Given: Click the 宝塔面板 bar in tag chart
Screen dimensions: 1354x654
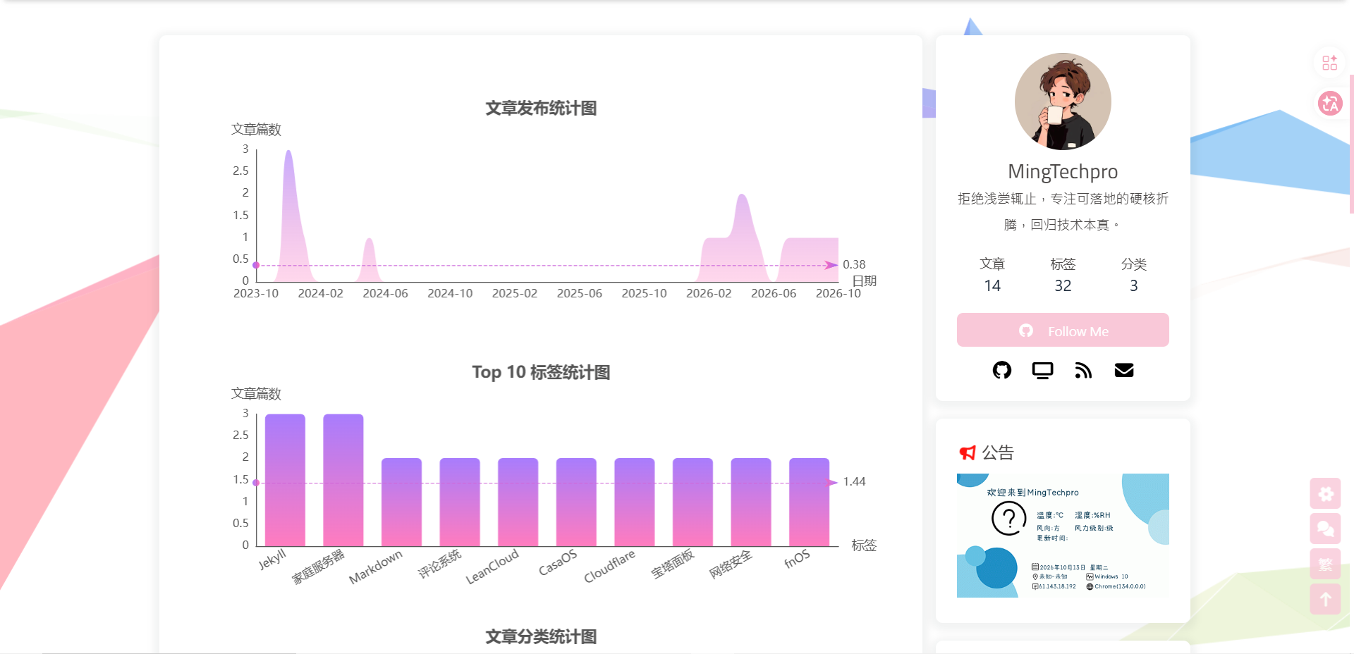Looking at the screenshot, I should [x=693, y=502].
